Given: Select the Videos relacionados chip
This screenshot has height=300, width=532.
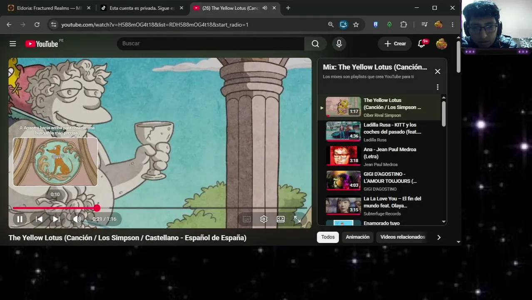Looking at the screenshot, I should 403,237.
